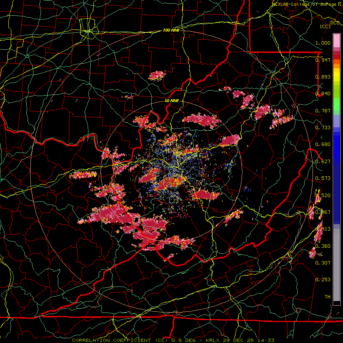The width and height of the screenshot is (343, 343).
Task: Click the pink segment of color bar
Action: click(337, 41)
